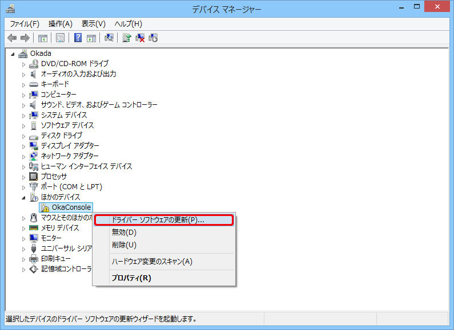The image size is (454, 330).
Task: Click the monitor icon beside モニター
Action: point(34,238)
